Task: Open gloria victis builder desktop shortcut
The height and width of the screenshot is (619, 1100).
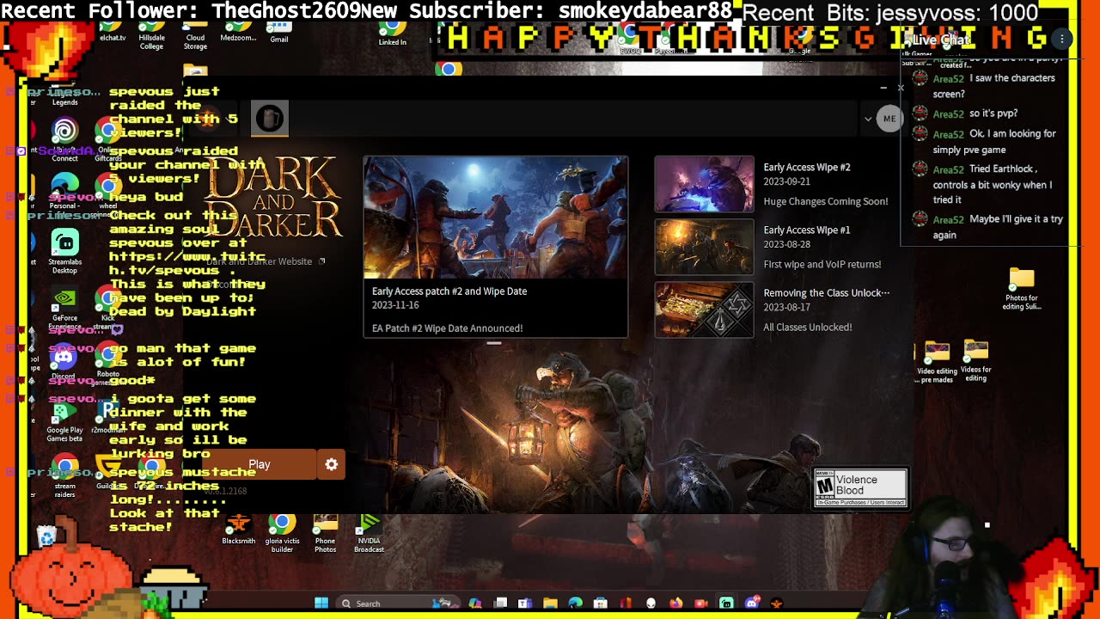Action: [x=282, y=533]
